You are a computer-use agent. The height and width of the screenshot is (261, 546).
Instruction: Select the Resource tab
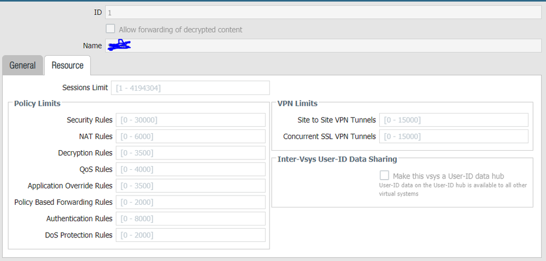pyautogui.click(x=67, y=66)
